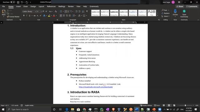
Task: Click Find in Editing group
Action: pyautogui.click(x=165, y=10)
